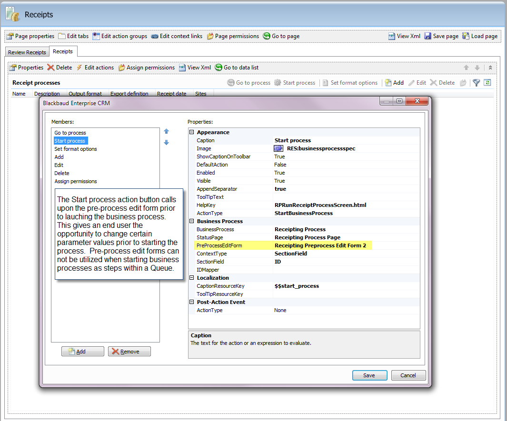This screenshot has width=507, height=421.
Task: Collapse the Appearance property category
Action: (192, 132)
